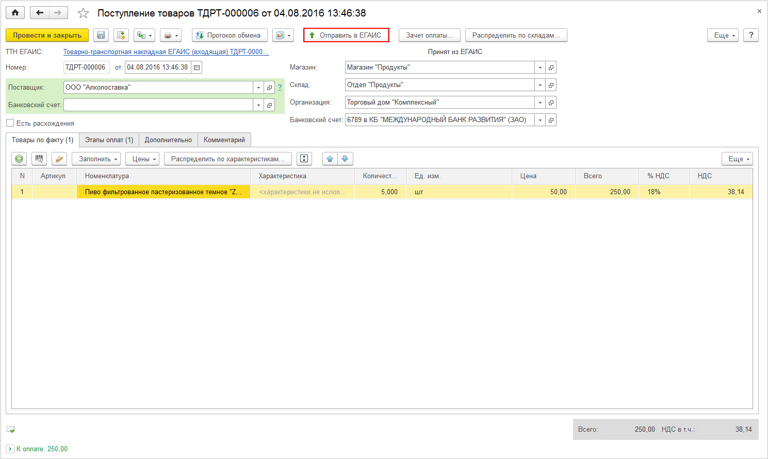This screenshot has height=459, width=768.
Task: Expand the organization Банковский счет dropdown
Action: (x=540, y=120)
